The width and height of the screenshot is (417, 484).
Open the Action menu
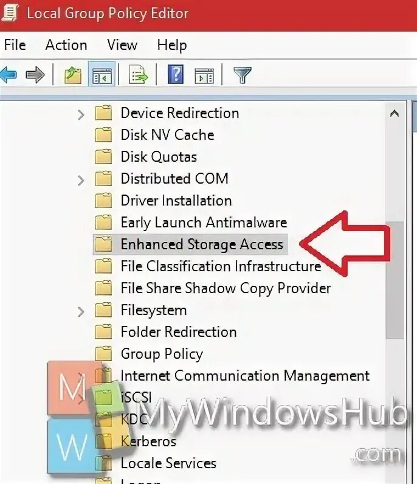coord(66,45)
